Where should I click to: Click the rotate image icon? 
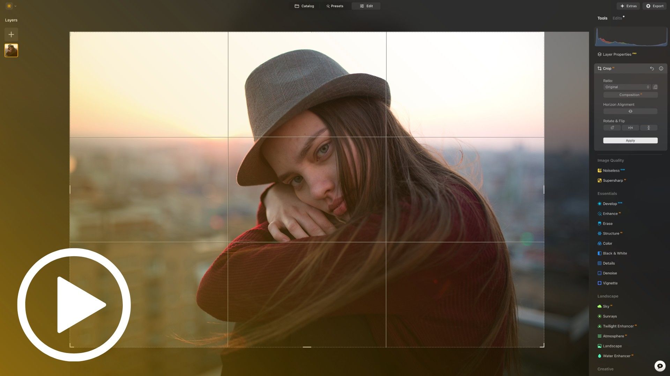(612, 128)
